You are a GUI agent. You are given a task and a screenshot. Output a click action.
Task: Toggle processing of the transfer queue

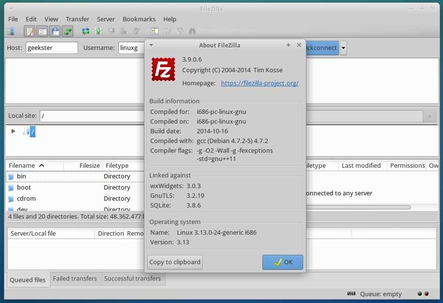pyautogui.click(x=98, y=31)
